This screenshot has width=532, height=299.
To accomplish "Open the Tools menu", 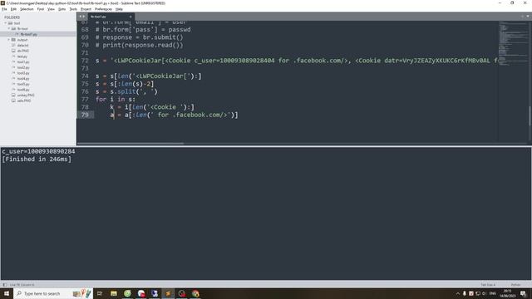I will click(73, 9).
